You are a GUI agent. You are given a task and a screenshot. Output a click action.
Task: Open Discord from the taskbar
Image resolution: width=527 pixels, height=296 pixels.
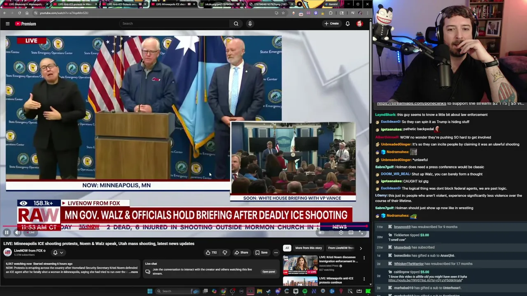click(x=278, y=291)
